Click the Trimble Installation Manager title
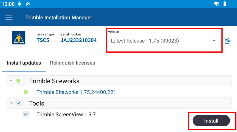This screenshot has height=132, width=237. tap(59, 18)
